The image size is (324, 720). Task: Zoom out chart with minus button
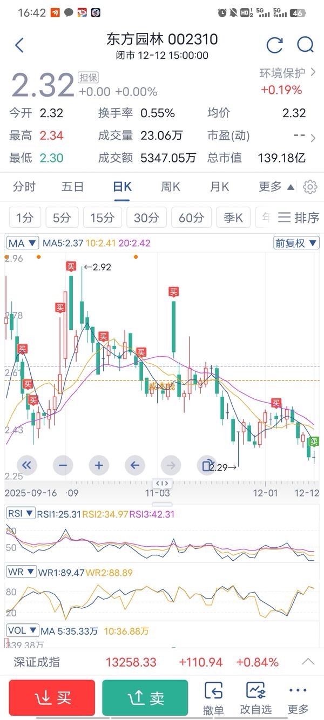(x=63, y=465)
